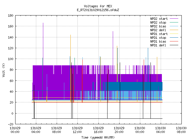
Task: Click the tallest purple spike near 166 V
Action: (43, 44)
